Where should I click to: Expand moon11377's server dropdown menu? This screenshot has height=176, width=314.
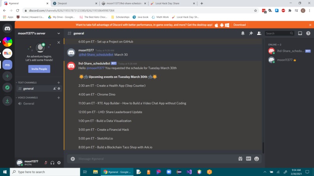[59, 33]
